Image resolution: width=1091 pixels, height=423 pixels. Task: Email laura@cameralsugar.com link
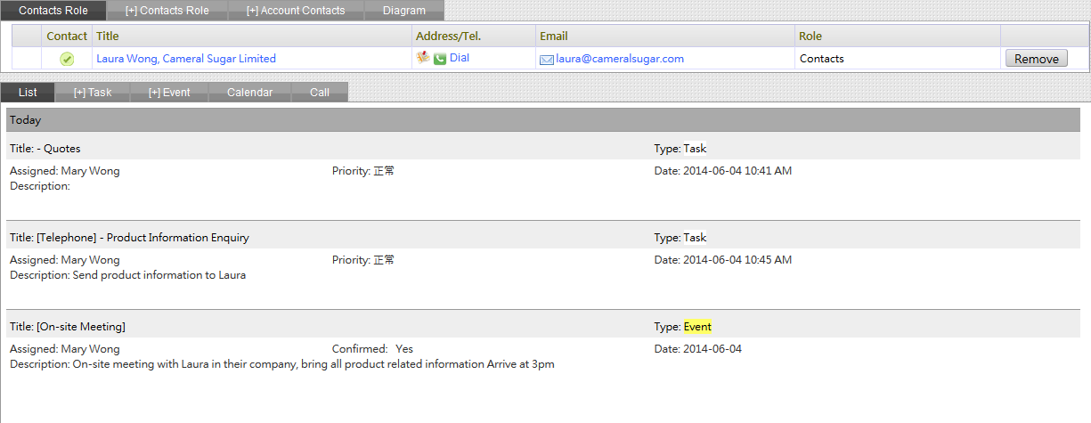620,59
